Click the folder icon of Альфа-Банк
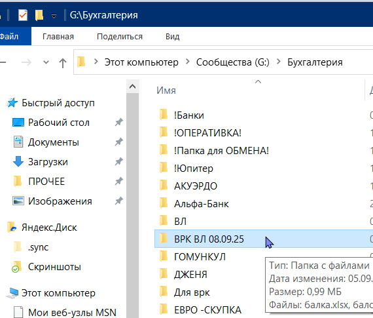The image size is (373, 318). tap(164, 203)
